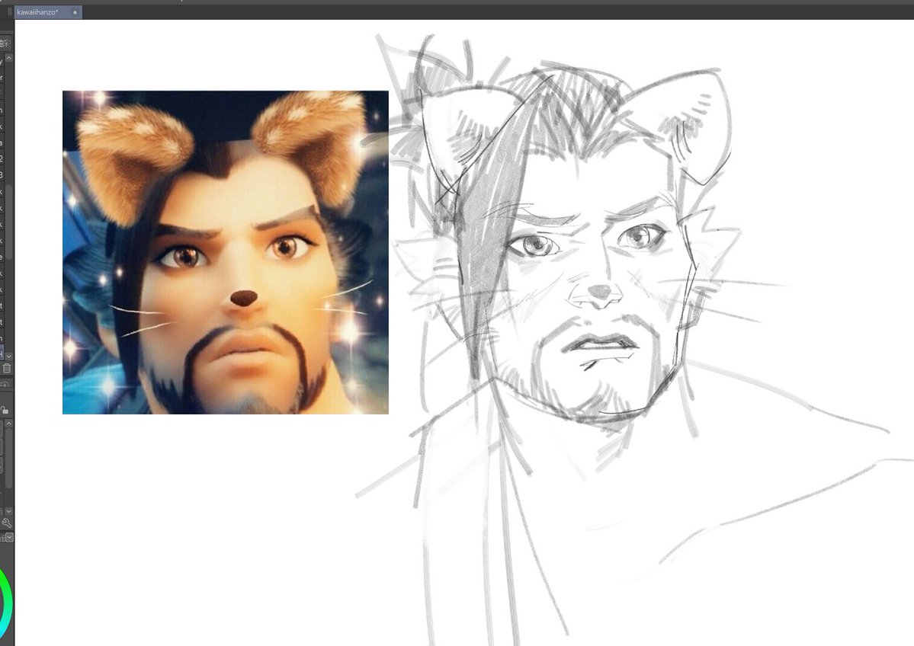
Task: Switch to the kawaiihanzo* canvas tab
Action: [x=48, y=12]
